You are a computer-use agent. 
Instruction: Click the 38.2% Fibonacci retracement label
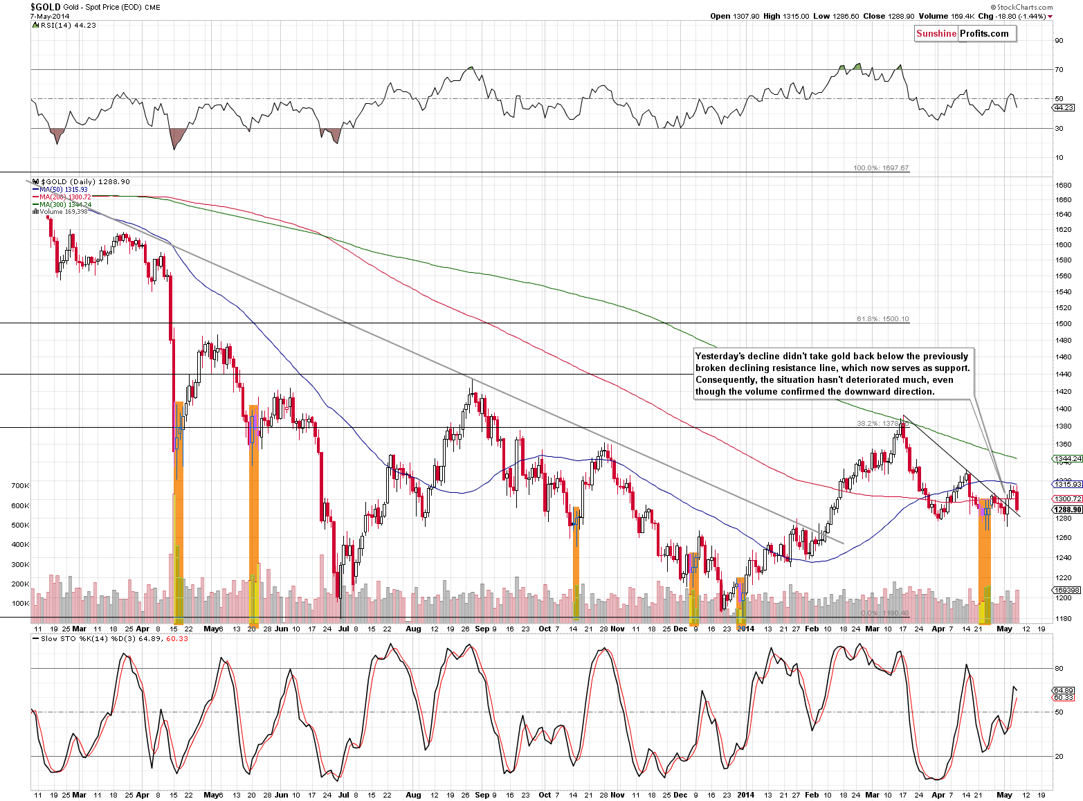(x=883, y=423)
